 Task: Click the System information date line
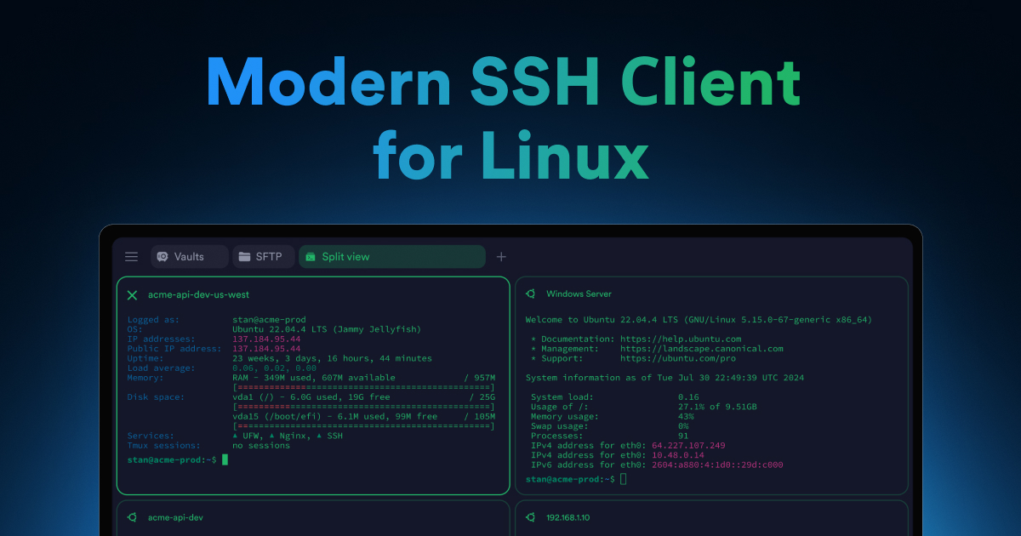coord(665,377)
